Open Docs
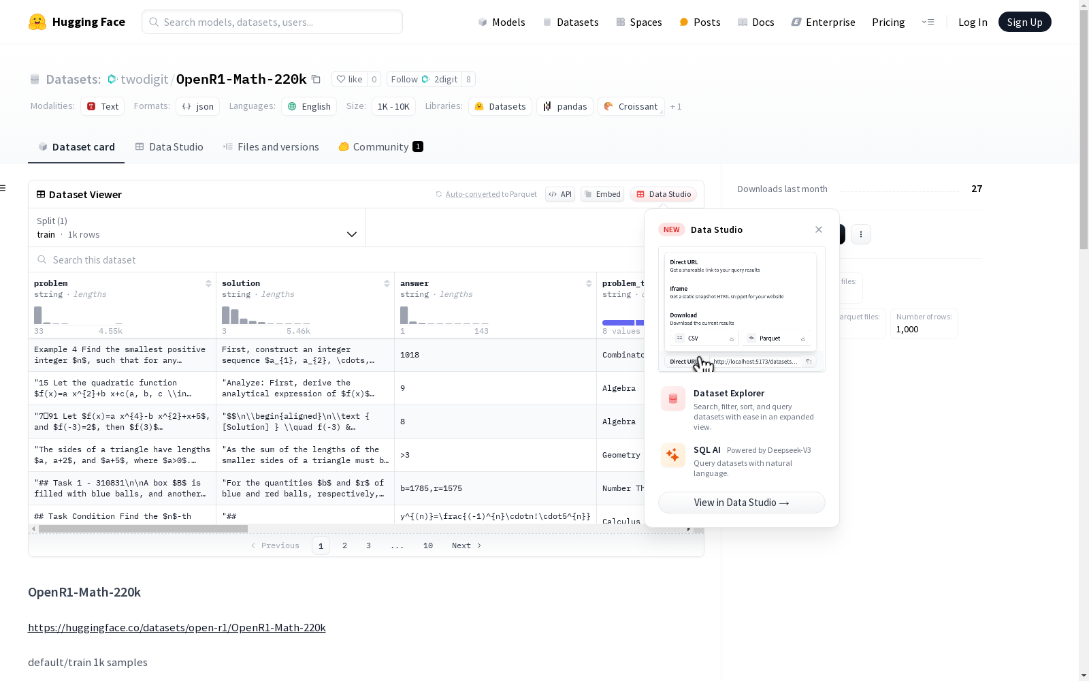 click(x=756, y=22)
